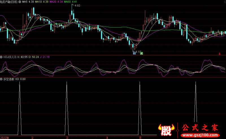Click the green 减 marker icon
Viewport: 226px width, 139px height.
[x=142, y=53]
